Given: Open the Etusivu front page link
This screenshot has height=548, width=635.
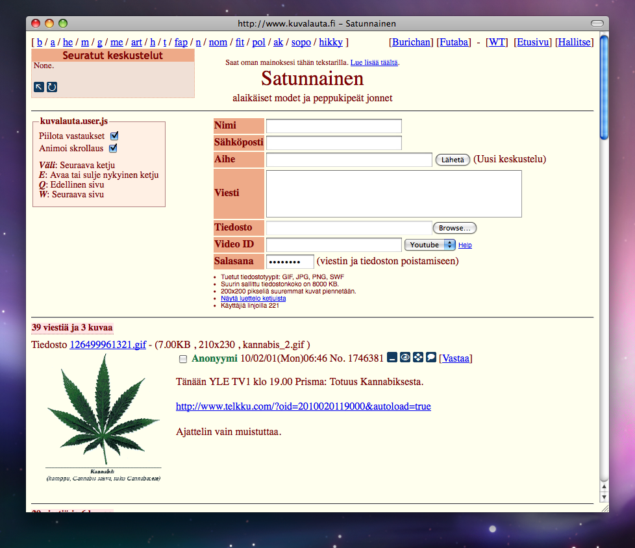Looking at the screenshot, I should click(532, 42).
